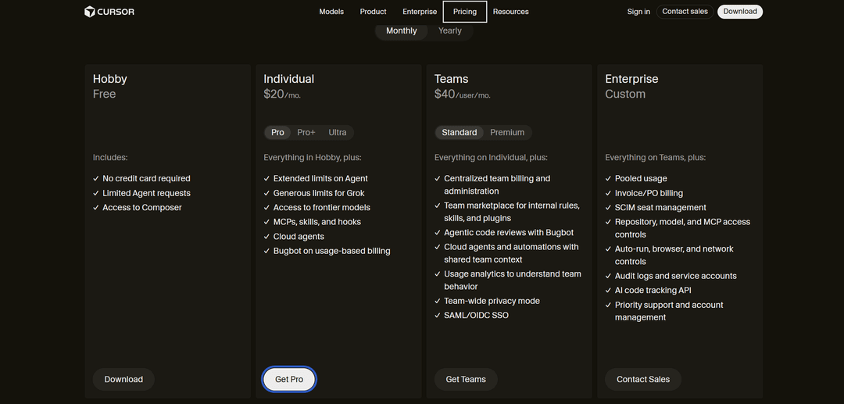Click the Get Pro button
Viewport: 844px width, 404px height.
(x=289, y=379)
